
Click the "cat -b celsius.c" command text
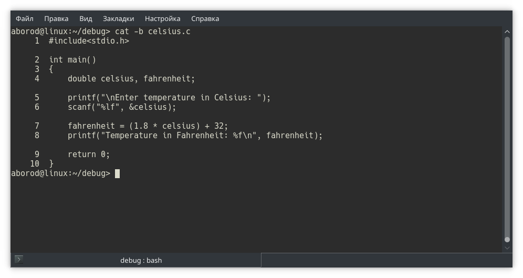pos(152,32)
